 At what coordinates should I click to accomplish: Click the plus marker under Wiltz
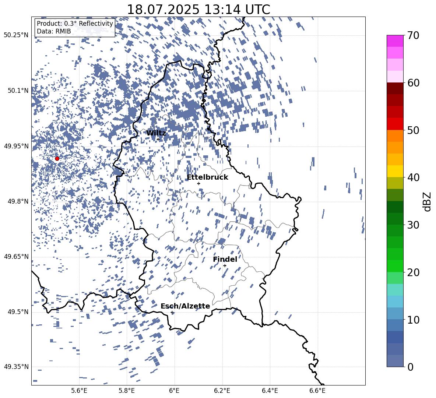point(158,140)
